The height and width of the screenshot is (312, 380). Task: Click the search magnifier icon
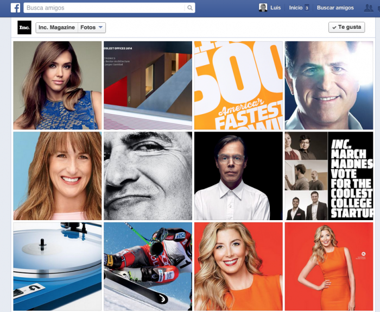coord(190,8)
